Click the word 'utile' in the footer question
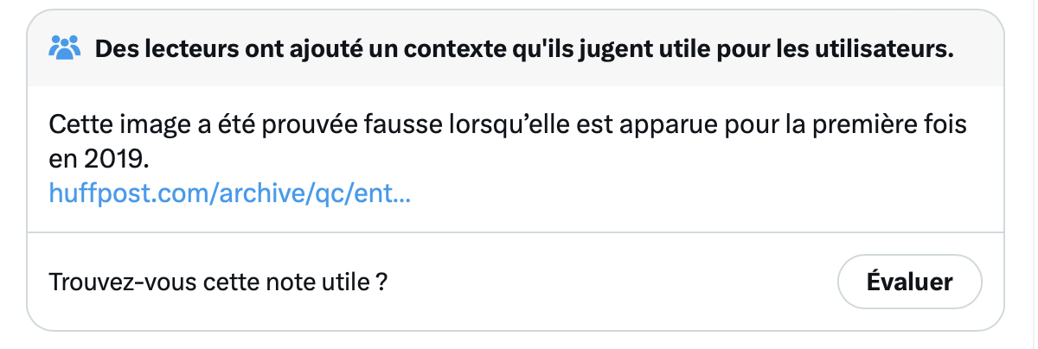1038x349 pixels. [x=348, y=282]
